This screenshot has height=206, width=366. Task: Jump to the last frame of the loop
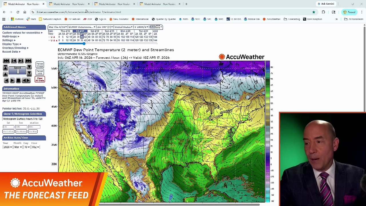[x=28, y=61]
